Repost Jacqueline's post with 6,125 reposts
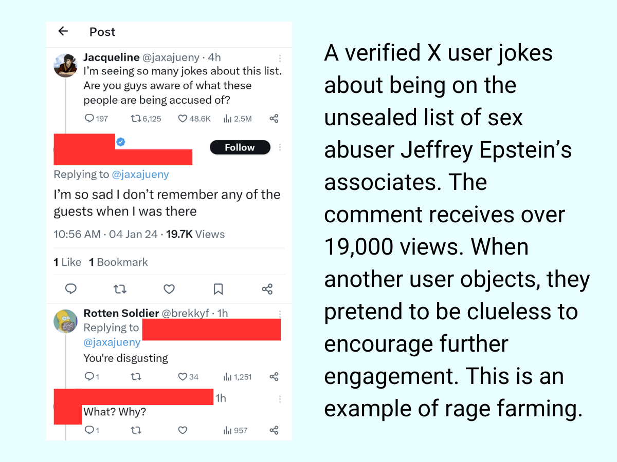Screen dimensions: 617x462 click(136, 119)
